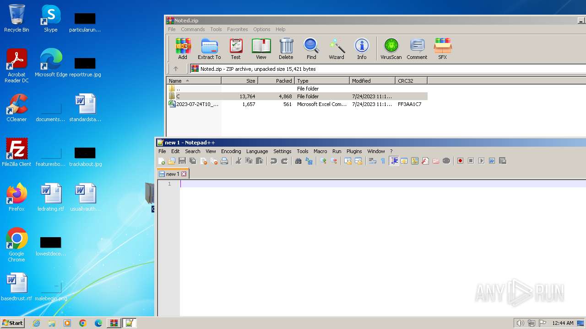Open WinRAR Favorites menu

point(238,29)
